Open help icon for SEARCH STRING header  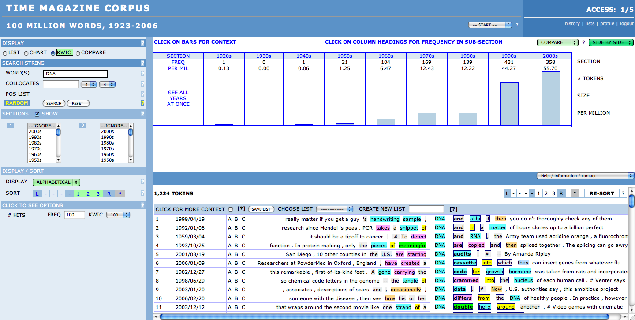[x=142, y=63]
